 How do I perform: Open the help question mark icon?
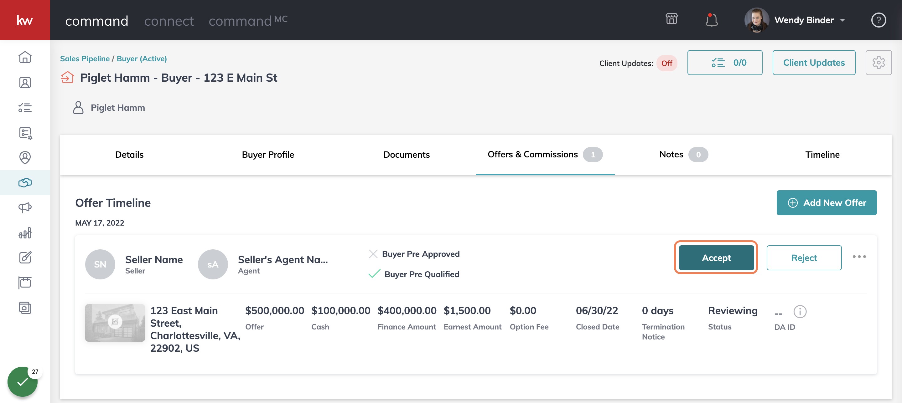click(878, 20)
